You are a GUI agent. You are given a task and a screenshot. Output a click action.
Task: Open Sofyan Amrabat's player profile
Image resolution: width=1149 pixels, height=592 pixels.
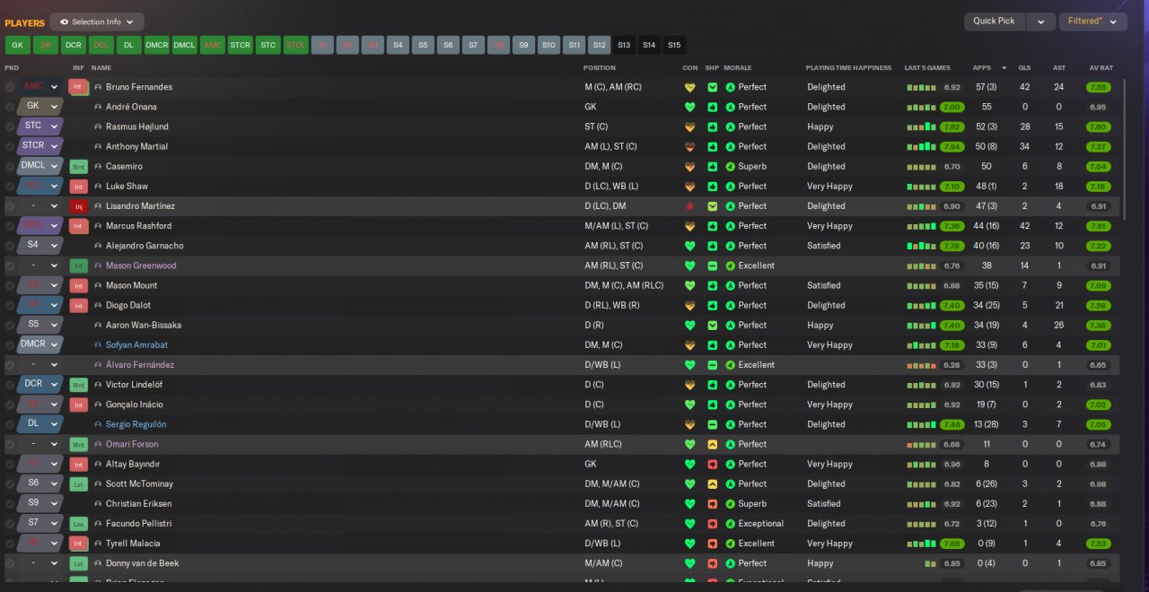[x=136, y=344]
